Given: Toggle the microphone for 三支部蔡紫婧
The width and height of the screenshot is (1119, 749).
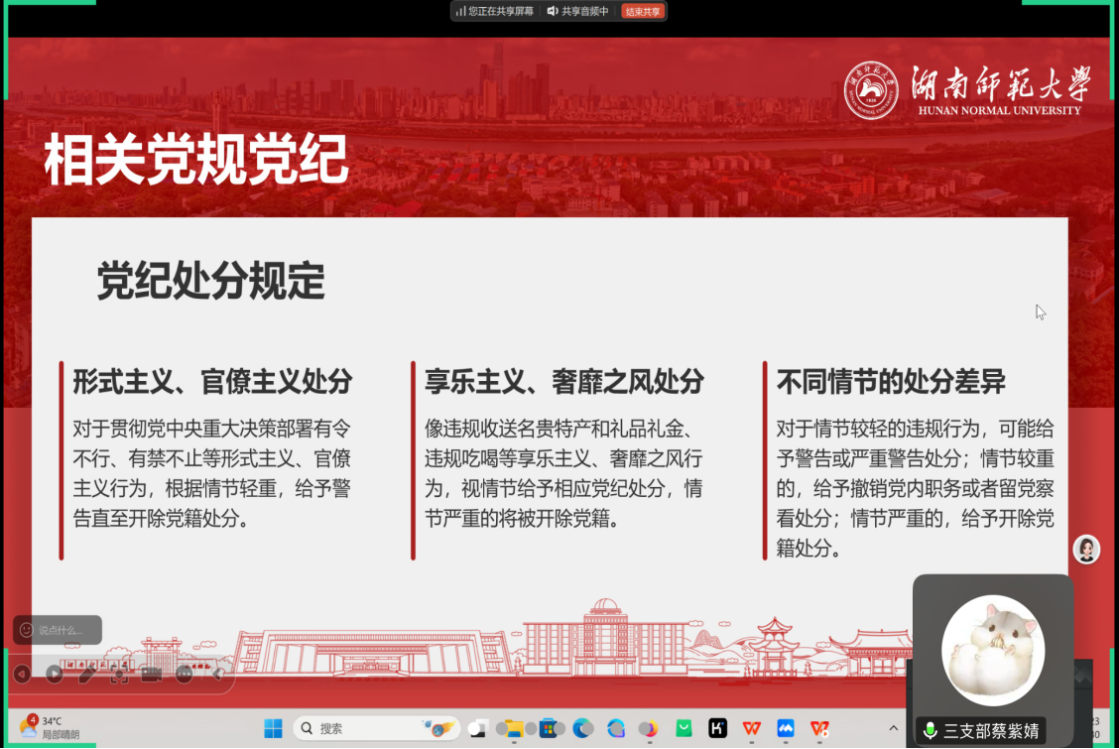Looking at the screenshot, I should 930,731.
